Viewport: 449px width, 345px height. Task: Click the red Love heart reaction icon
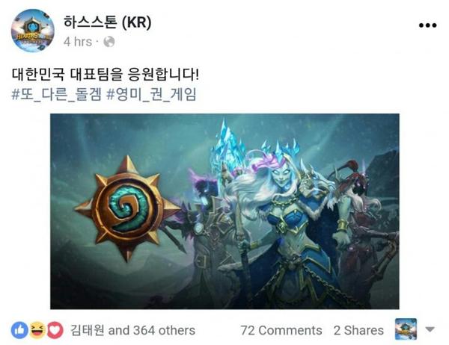(55, 330)
